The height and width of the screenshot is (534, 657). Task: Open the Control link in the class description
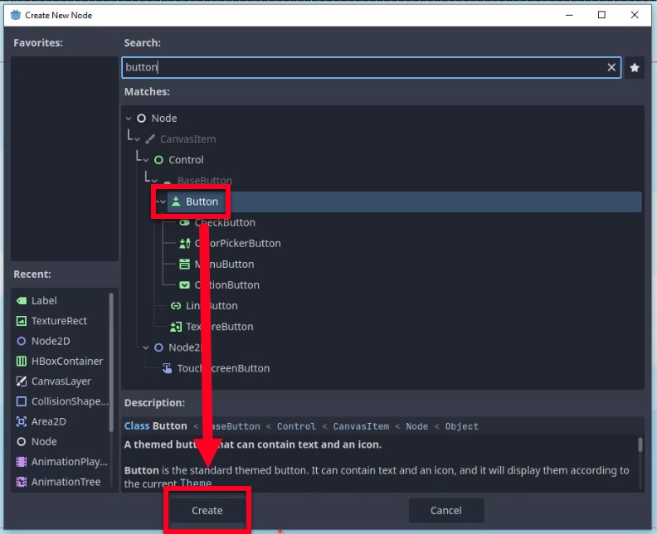coord(296,426)
